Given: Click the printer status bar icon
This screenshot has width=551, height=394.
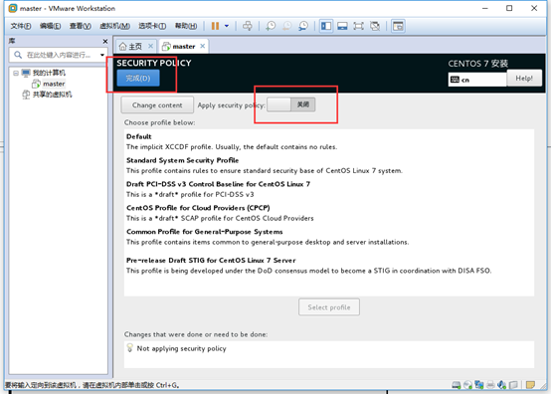Looking at the screenshot, I should (x=490, y=385).
